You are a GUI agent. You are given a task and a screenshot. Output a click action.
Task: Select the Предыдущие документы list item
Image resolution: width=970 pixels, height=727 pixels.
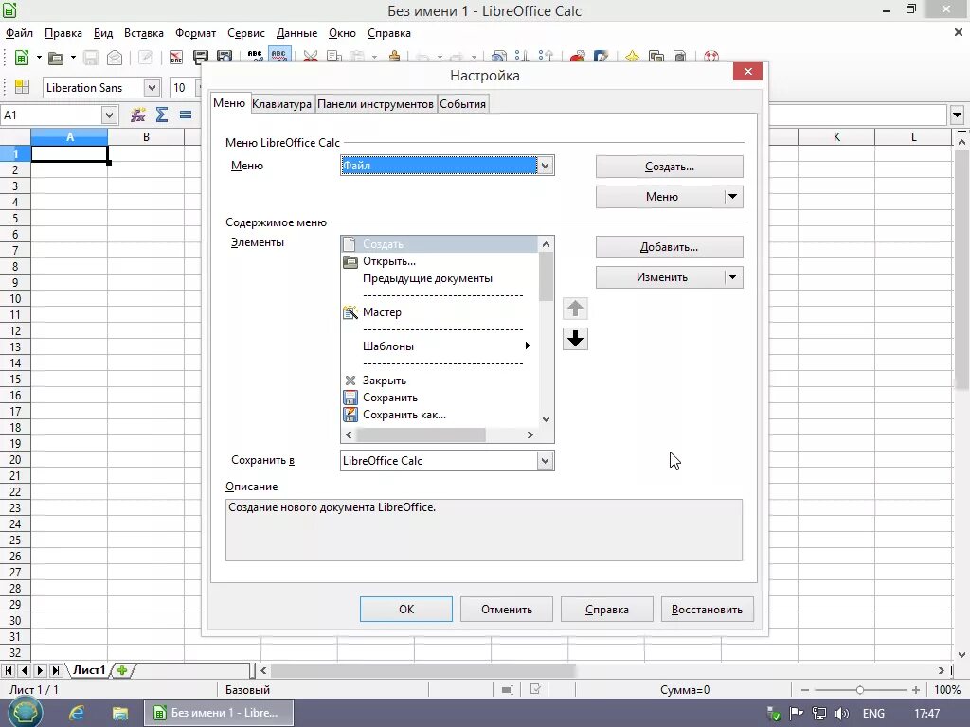point(440,278)
